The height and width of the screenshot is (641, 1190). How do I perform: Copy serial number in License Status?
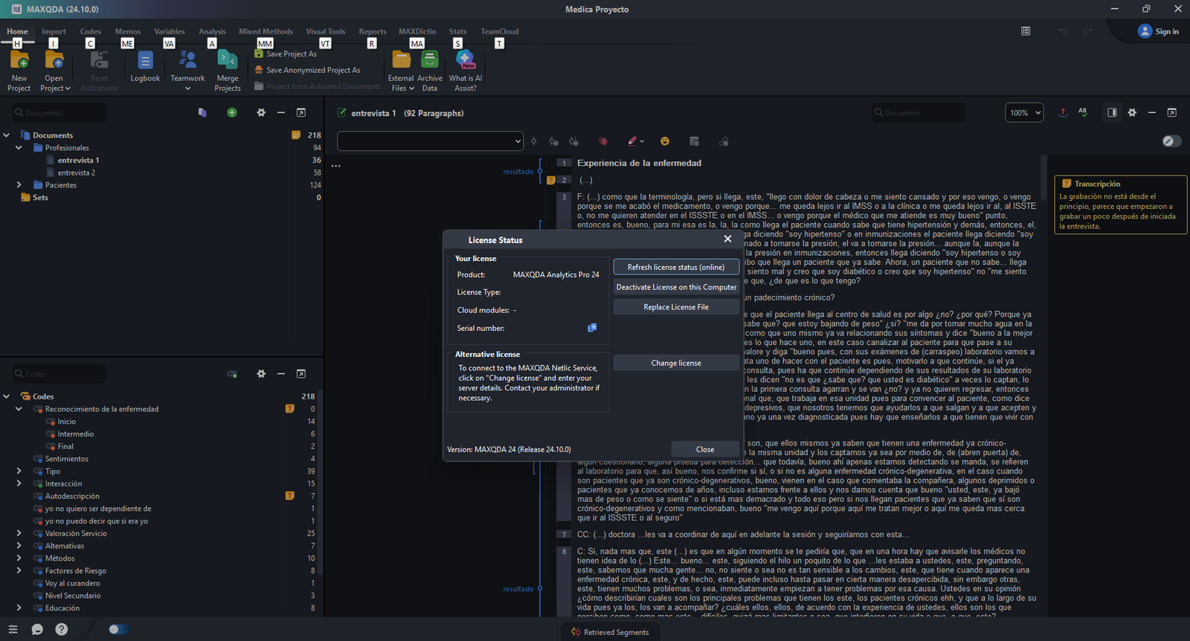(592, 327)
